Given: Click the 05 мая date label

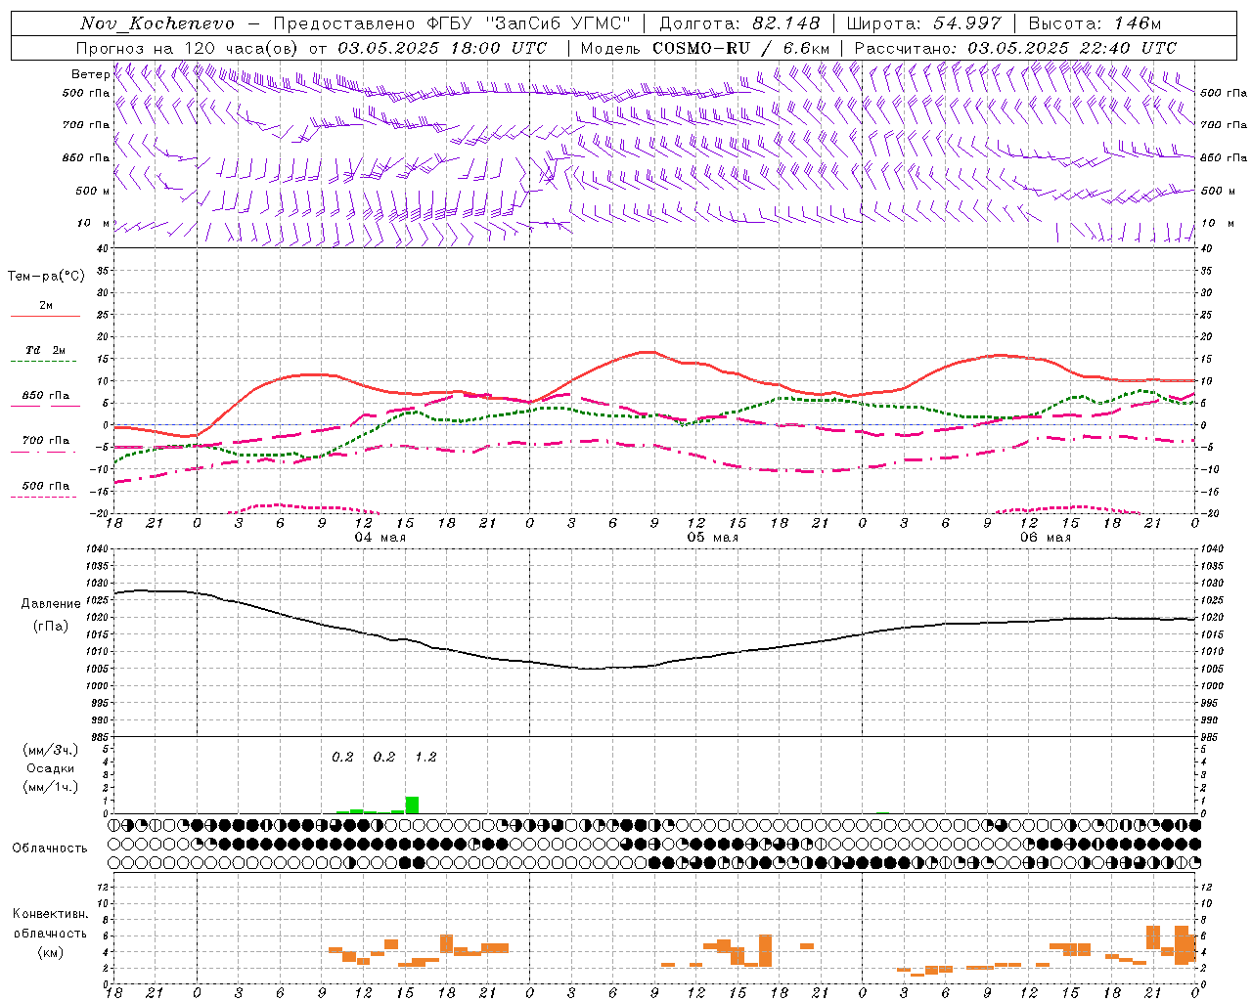Looking at the screenshot, I should click(712, 538).
